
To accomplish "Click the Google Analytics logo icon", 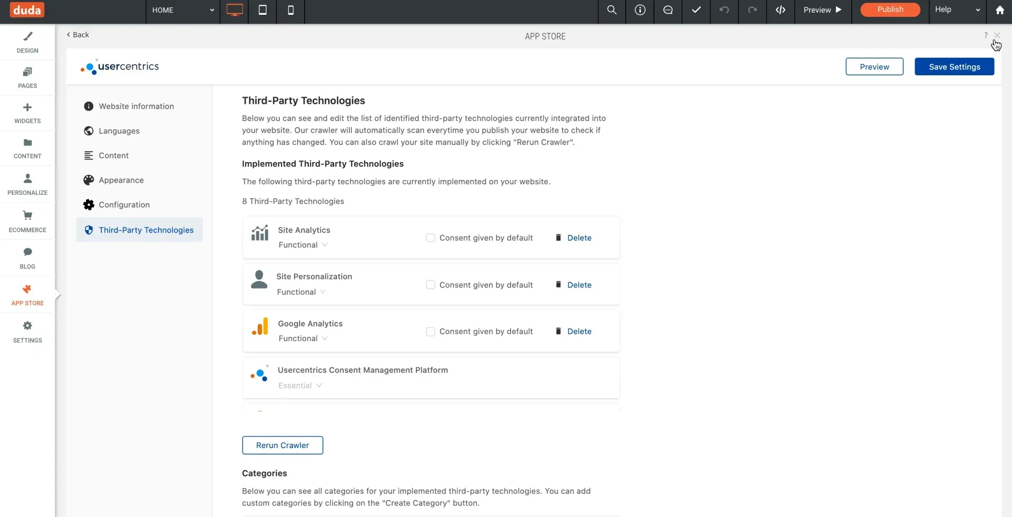I will point(260,326).
